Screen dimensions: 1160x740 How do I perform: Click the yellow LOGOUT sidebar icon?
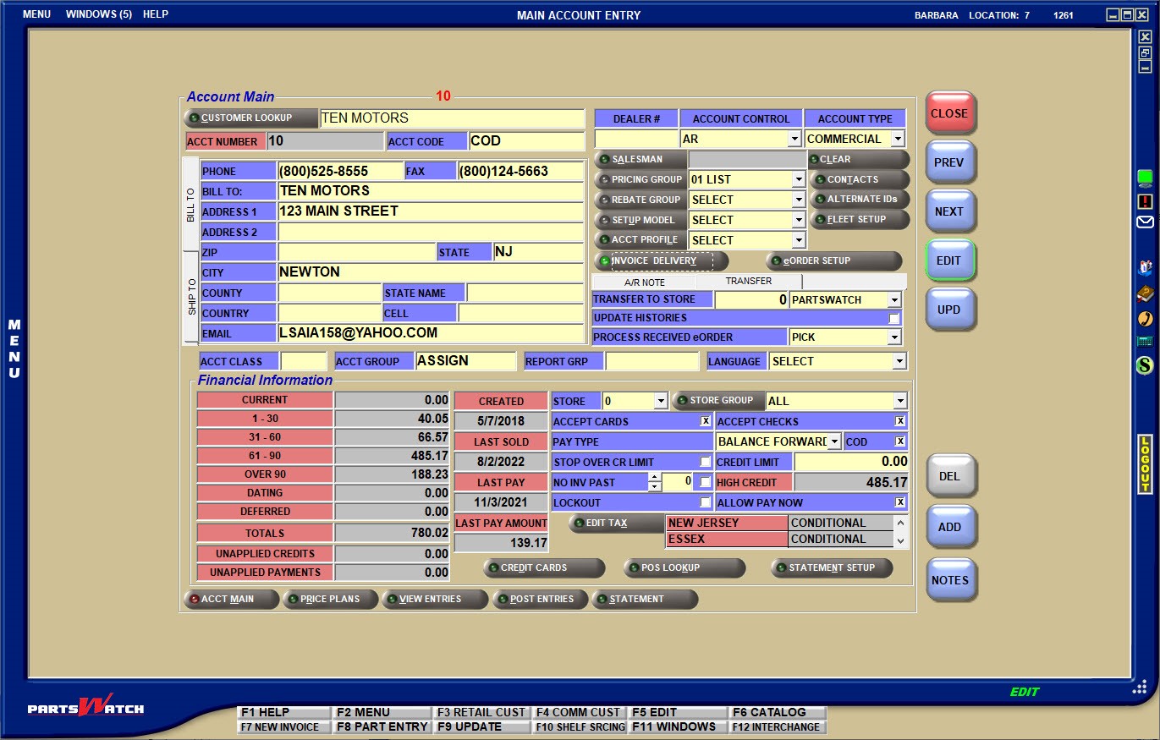coord(1146,464)
